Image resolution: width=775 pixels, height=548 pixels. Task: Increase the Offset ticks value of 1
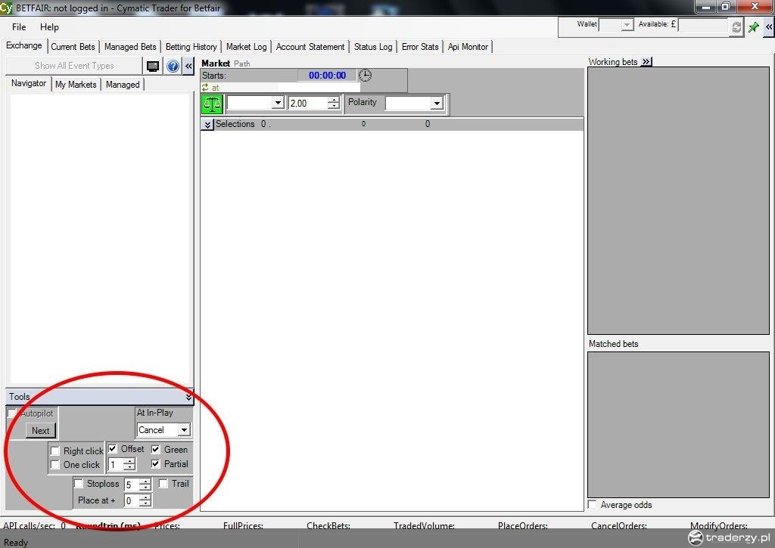click(x=129, y=462)
